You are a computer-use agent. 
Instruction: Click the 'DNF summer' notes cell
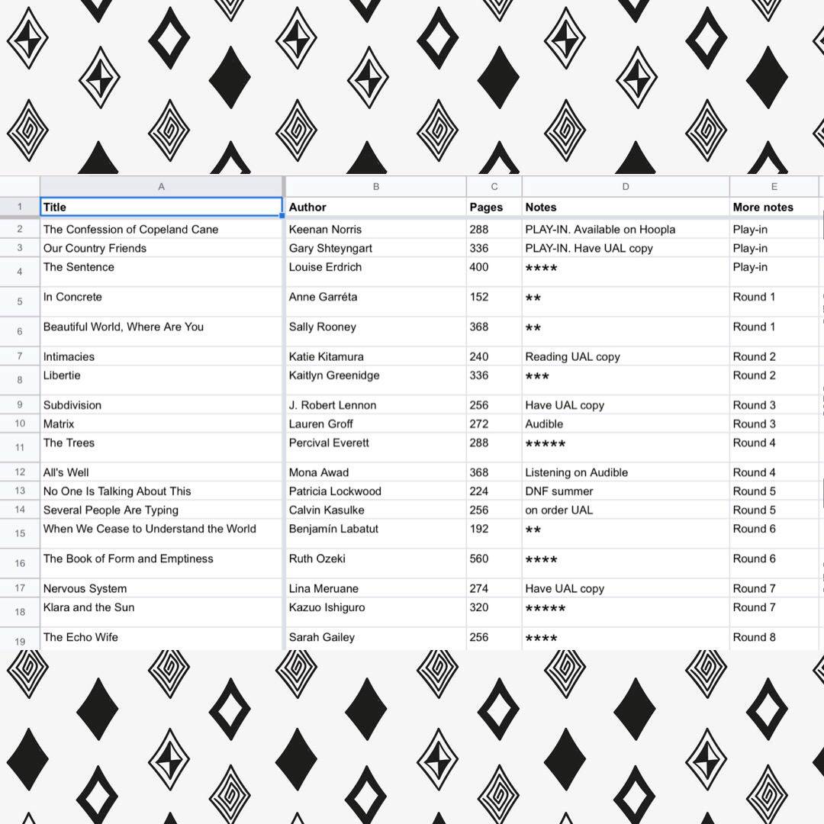pyautogui.click(x=626, y=491)
